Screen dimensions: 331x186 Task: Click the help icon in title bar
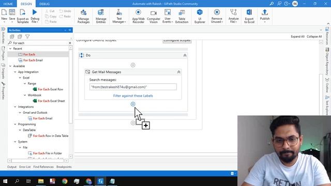pyautogui.click(x=286, y=4)
